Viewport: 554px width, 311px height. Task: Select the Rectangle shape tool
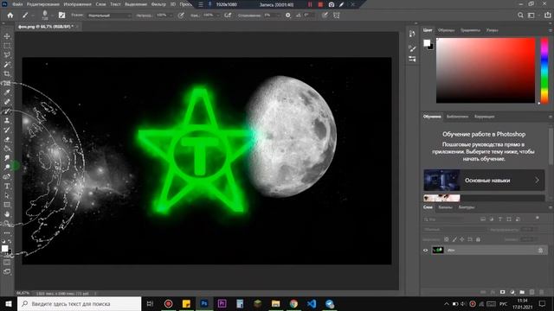click(x=7, y=205)
